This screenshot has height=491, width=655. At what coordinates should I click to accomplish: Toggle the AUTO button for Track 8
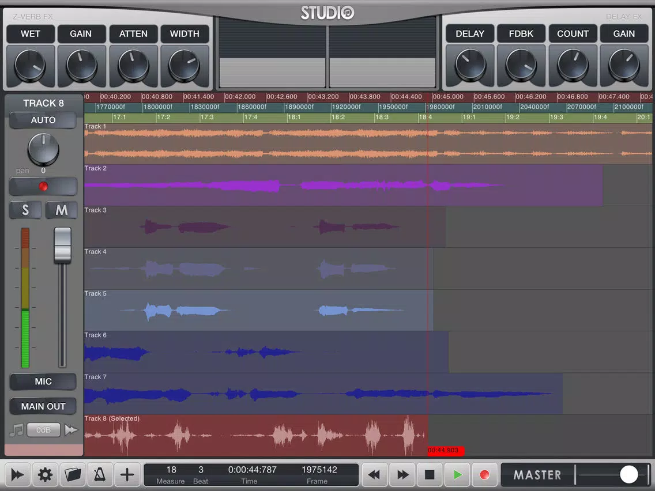[x=43, y=120]
